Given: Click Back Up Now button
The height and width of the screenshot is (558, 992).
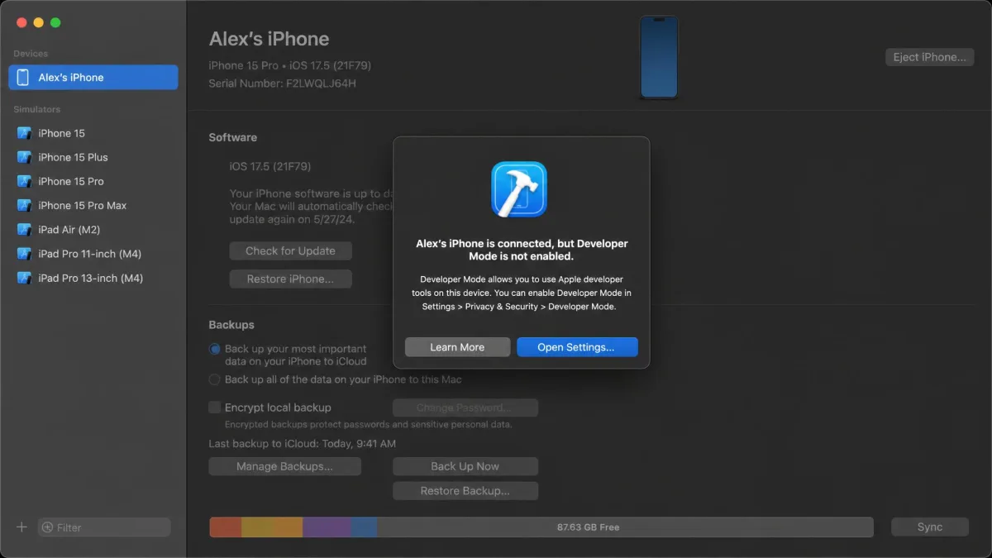Looking at the screenshot, I should tap(465, 466).
